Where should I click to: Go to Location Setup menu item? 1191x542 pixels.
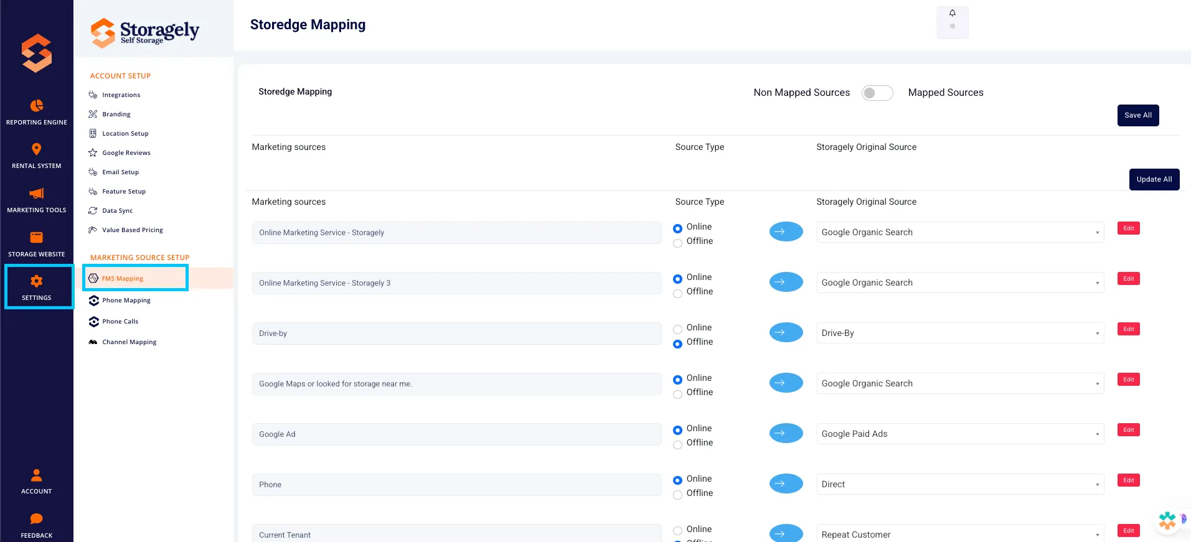coord(125,134)
